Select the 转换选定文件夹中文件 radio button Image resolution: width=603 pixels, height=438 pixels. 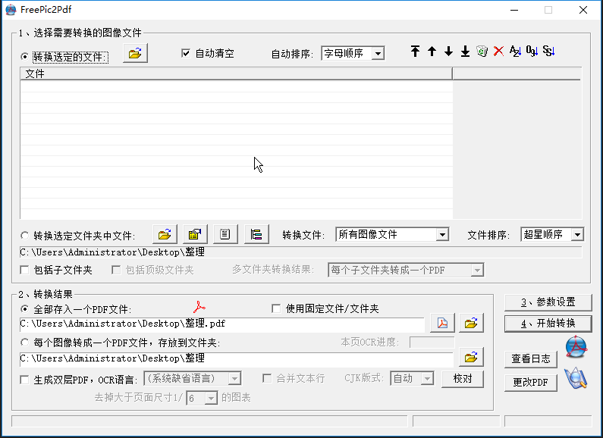point(25,236)
